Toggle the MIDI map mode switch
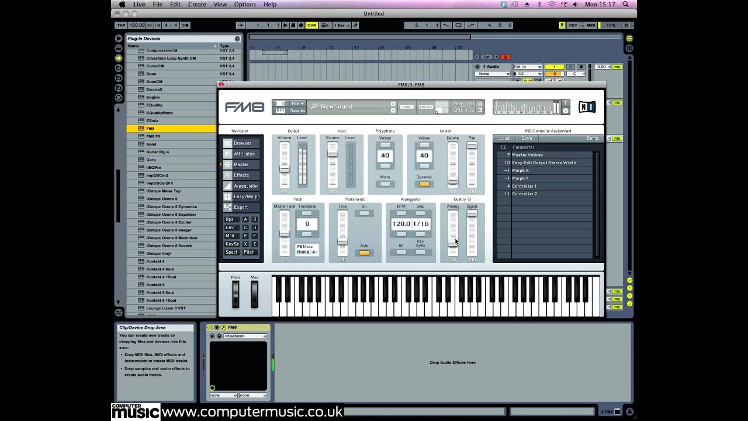This screenshot has height=421, width=748. (x=591, y=25)
